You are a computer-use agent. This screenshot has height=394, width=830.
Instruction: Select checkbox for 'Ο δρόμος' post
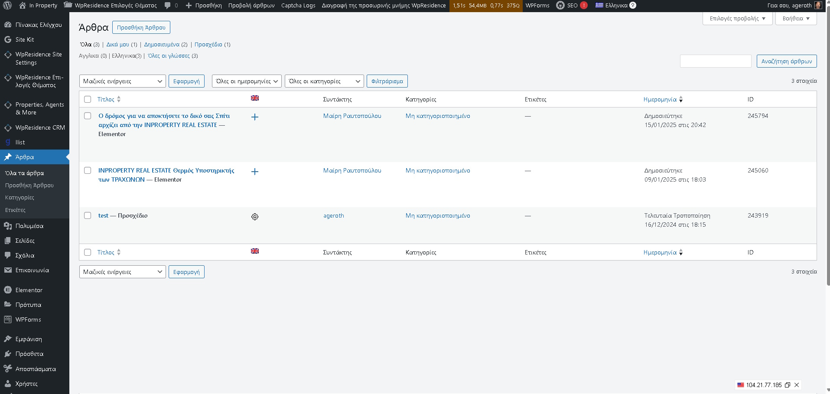[x=88, y=116]
